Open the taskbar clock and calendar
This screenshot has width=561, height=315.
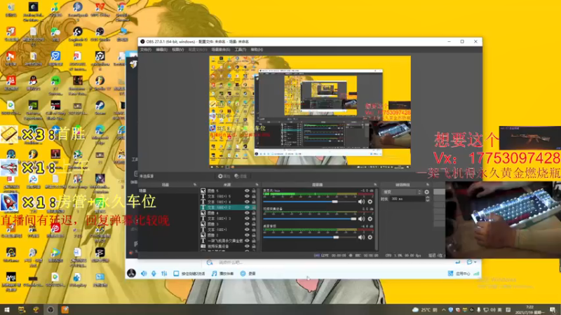[530, 309]
